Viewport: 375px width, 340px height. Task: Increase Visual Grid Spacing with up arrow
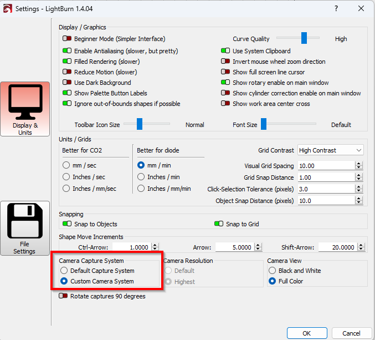[359, 164]
